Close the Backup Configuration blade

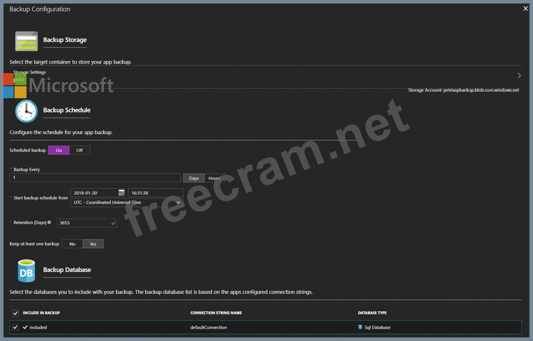coord(525,9)
